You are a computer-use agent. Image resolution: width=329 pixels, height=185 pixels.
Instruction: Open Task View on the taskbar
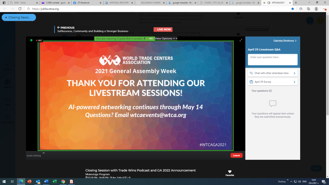click(x=12, y=181)
